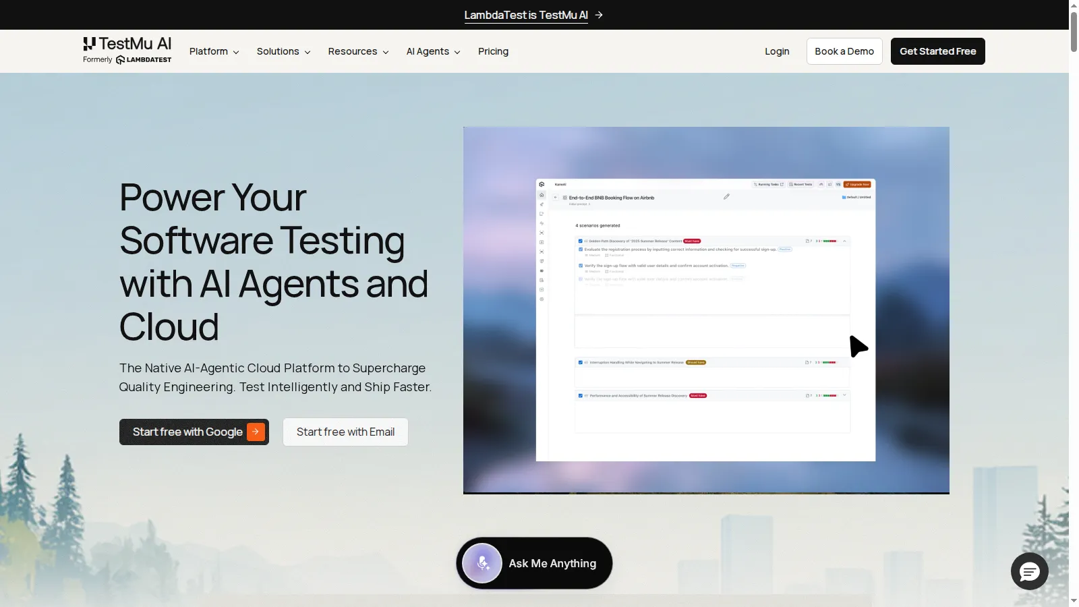Click 'The Native AI-Agentic Cloud Platform' subheading
Image resolution: width=1079 pixels, height=607 pixels.
275,378
